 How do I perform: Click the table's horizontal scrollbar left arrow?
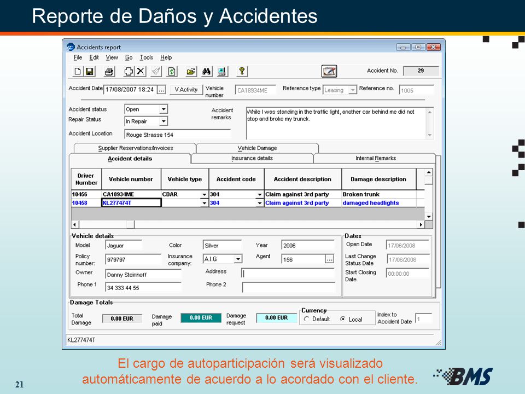[x=75, y=224]
